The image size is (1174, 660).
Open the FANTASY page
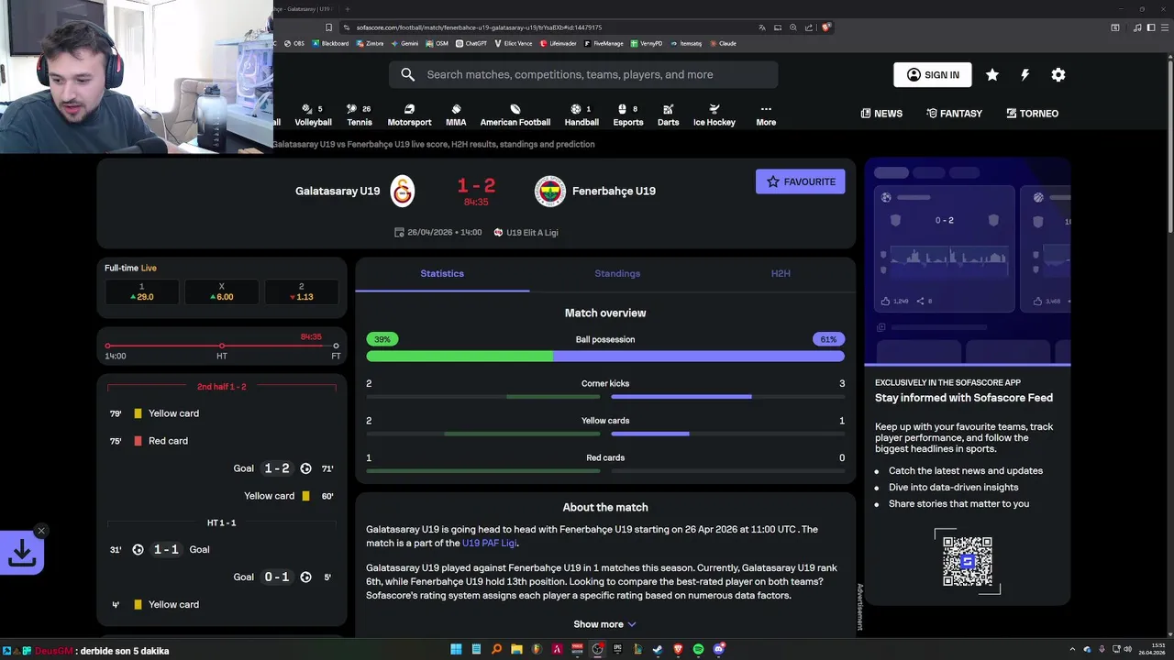pos(955,114)
